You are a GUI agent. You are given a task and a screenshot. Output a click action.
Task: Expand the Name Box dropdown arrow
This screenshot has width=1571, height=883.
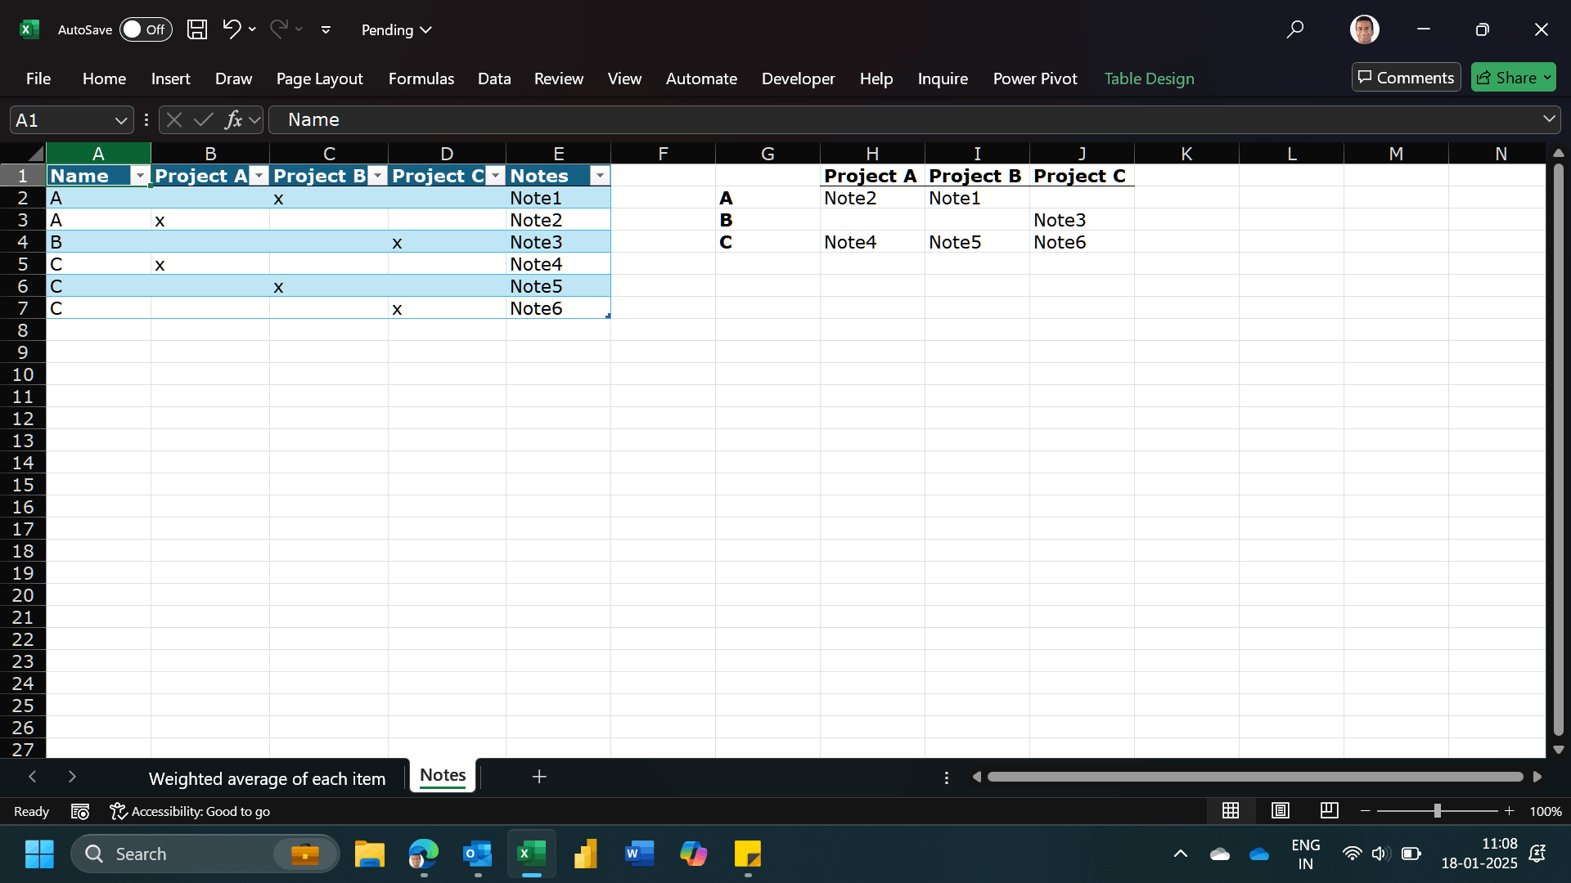click(x=121, y=121)
